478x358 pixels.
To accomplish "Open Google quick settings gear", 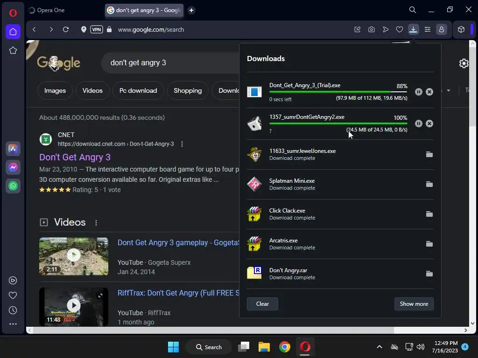I will [464, 63].
